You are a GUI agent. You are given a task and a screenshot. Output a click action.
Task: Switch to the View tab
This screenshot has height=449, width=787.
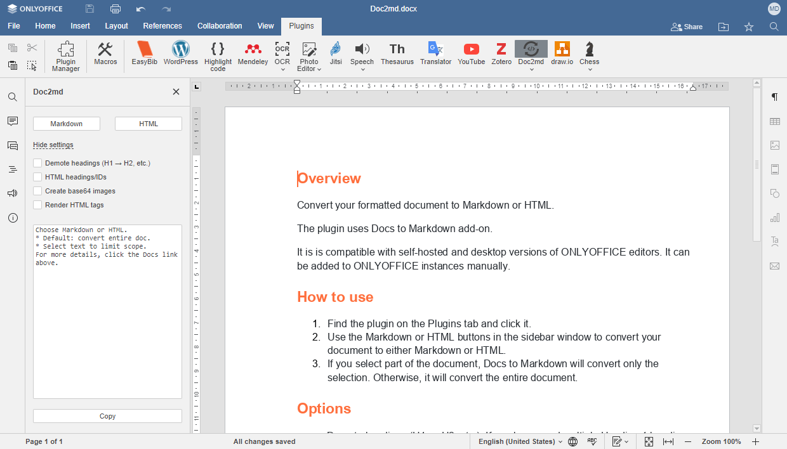(x=266, y=26)
